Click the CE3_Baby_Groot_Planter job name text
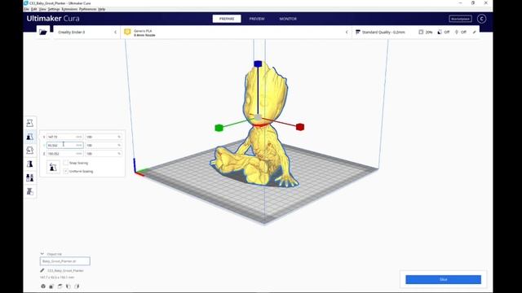 (x=65, y=270)
